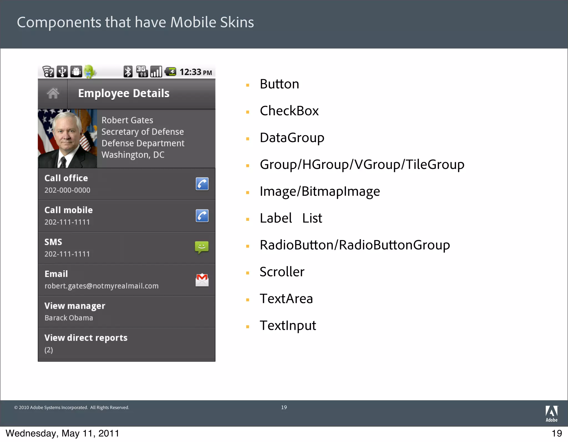This screenshot has height=442, width=568.
Task: Click the Adobe copyright notice text
Action: 72,407
